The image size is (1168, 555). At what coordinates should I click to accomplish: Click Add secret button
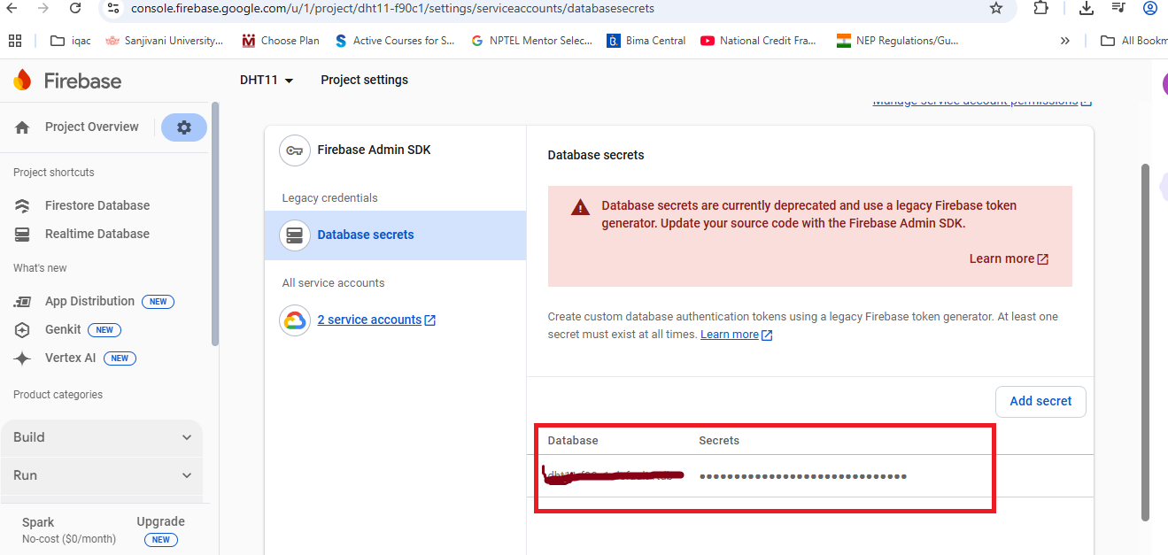point(1040,401)
